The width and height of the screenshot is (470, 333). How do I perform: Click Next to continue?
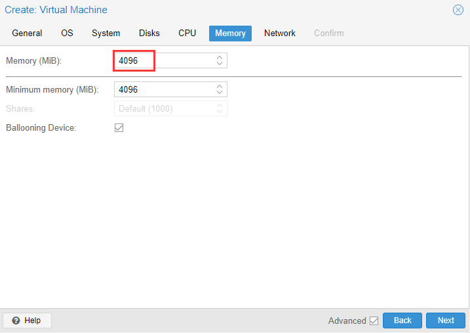click(446, 321)
